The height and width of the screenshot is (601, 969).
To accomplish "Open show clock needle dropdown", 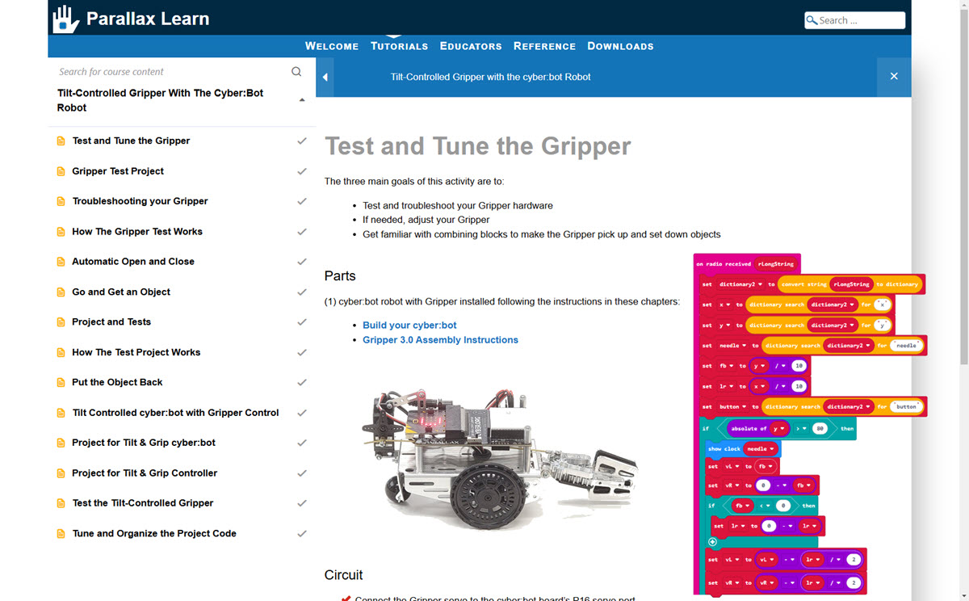I will pyautogui.click(x=761, y=448).
